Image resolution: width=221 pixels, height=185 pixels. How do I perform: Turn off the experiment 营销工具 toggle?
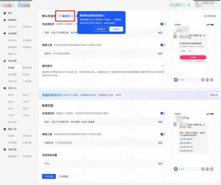[x=163, y=135]
